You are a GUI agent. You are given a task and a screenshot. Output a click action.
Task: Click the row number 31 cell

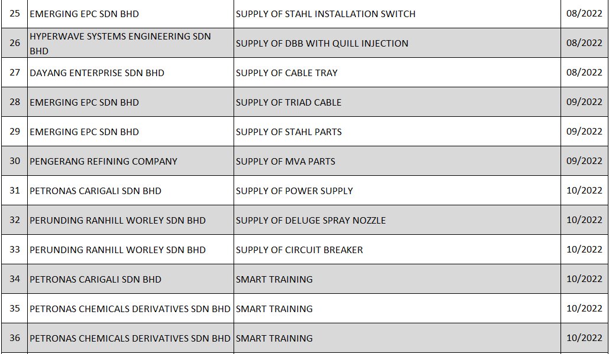pos(15,191)
